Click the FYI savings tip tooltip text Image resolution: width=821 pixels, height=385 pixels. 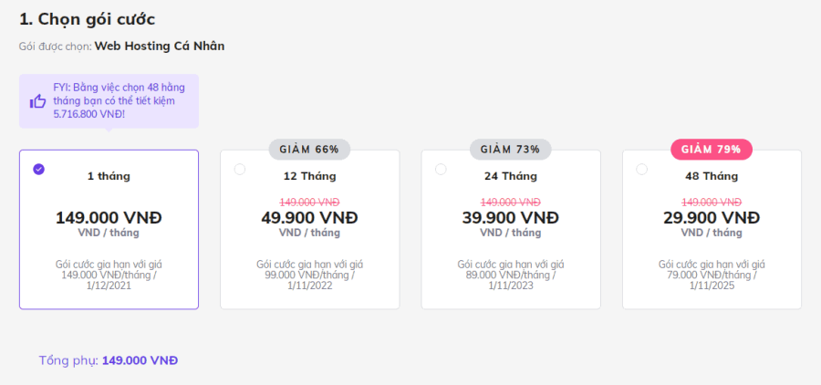[120, 100]
